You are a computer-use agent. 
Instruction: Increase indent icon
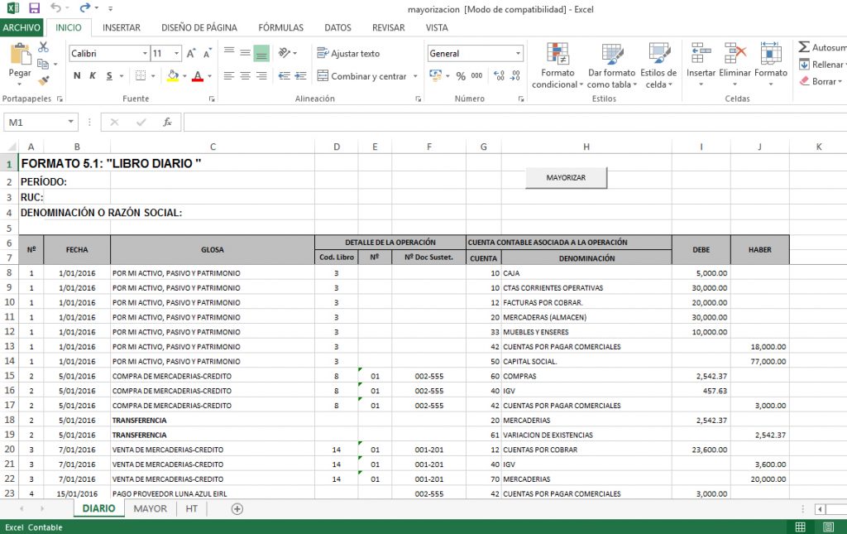[301, 75]
